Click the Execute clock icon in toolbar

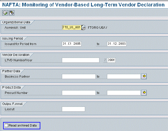[x=5, y=13]
